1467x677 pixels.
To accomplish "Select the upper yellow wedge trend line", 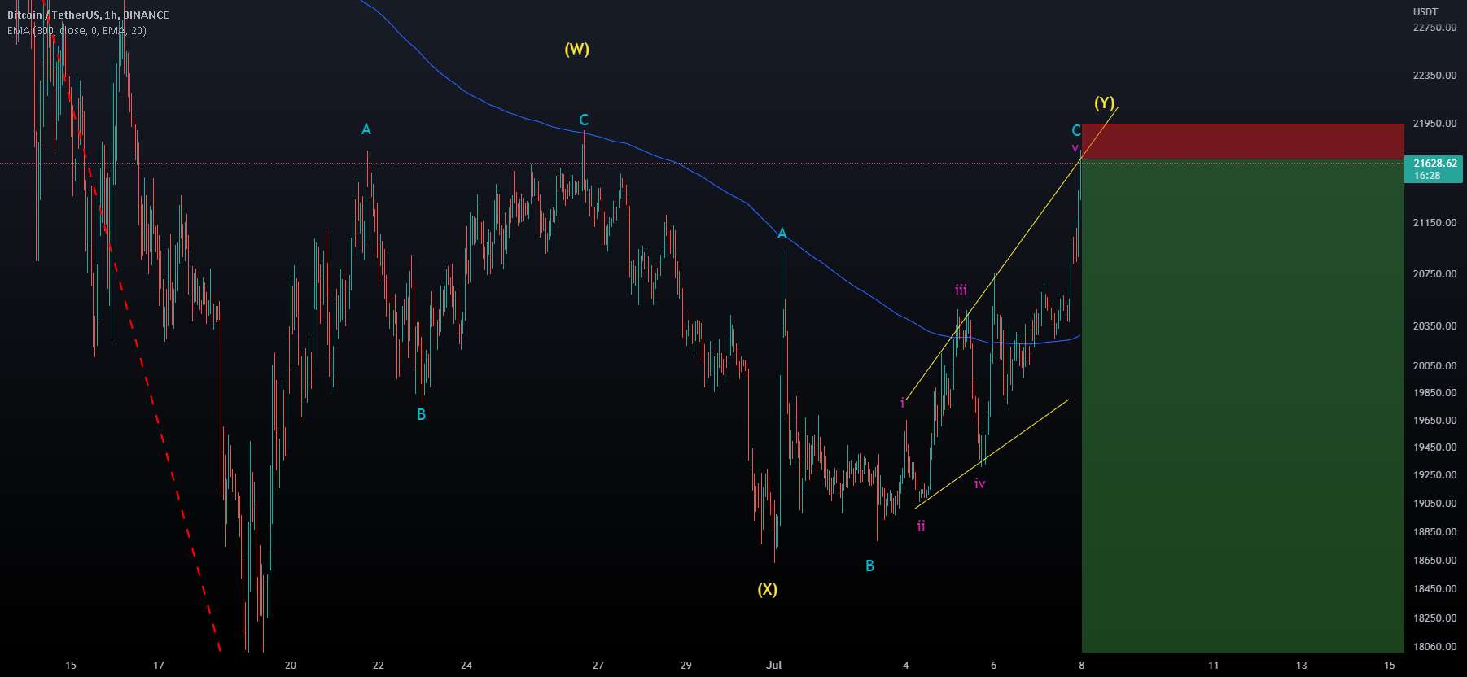I will 1012,252.
